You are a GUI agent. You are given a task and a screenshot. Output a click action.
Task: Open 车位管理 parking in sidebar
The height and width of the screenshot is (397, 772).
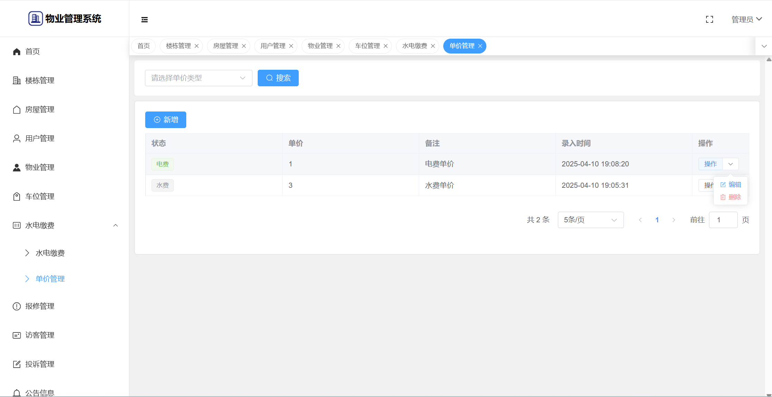point(40,196)
